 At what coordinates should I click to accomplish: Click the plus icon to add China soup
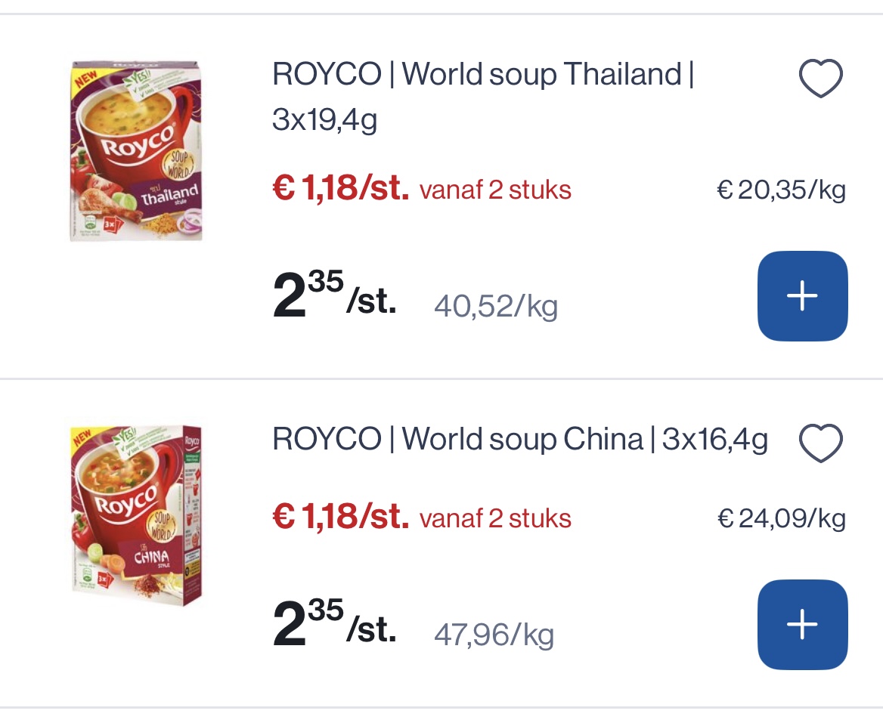coord(802,624)
